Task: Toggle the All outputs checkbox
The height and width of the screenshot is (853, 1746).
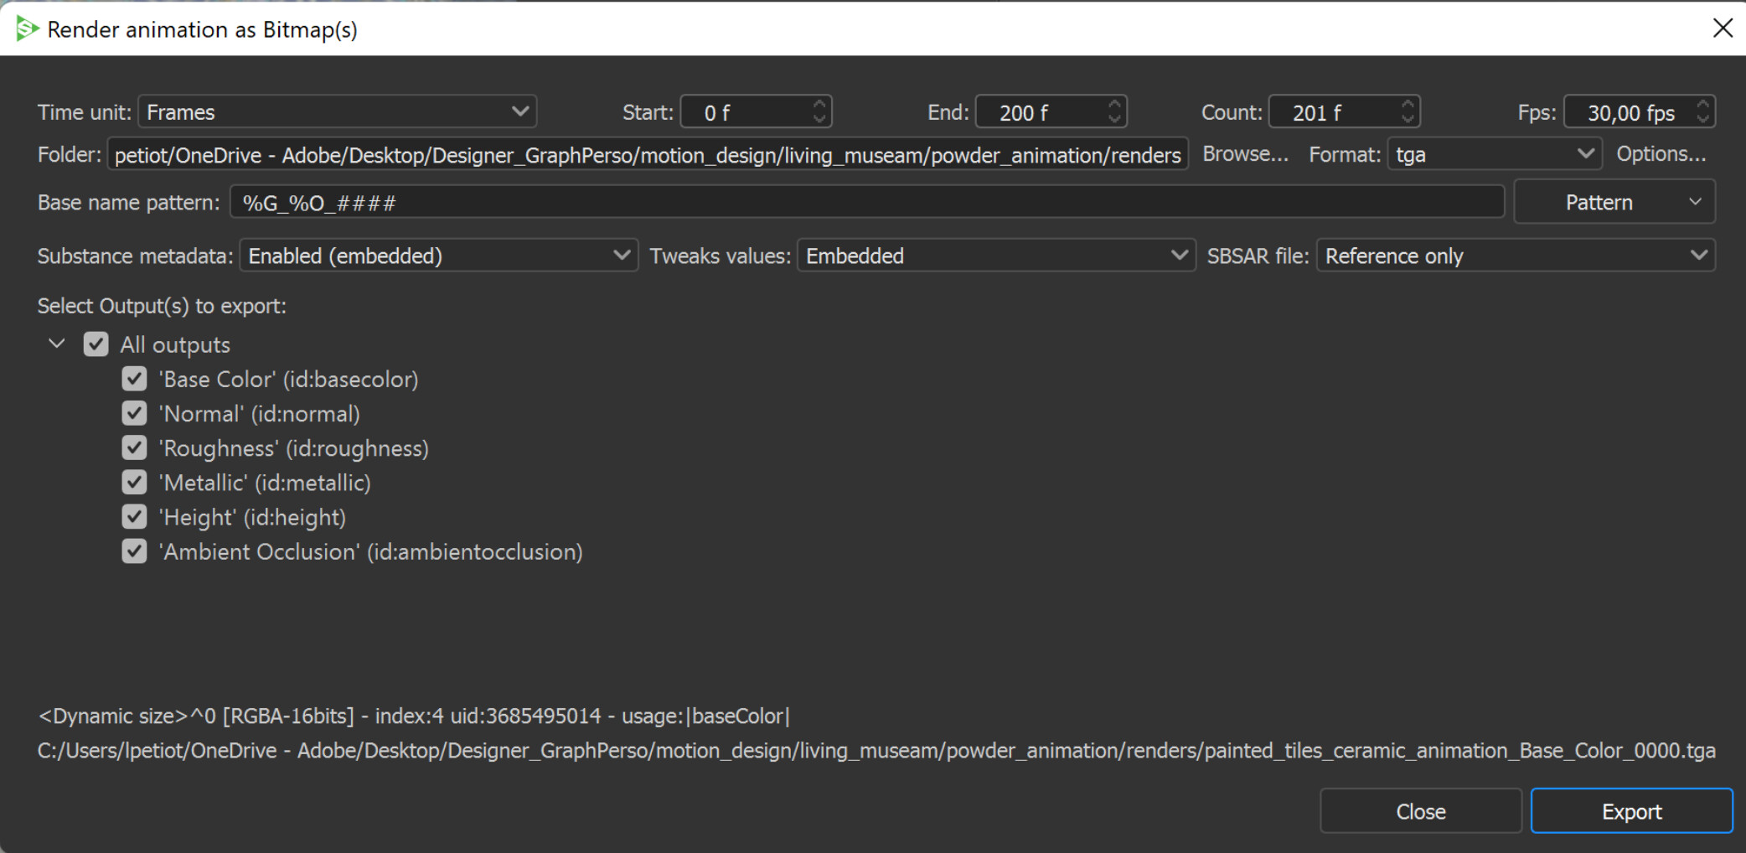Action: [x=96, y=344]
